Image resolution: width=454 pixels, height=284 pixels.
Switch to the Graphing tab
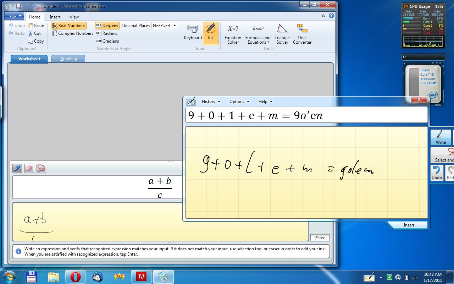coord(68,58)
